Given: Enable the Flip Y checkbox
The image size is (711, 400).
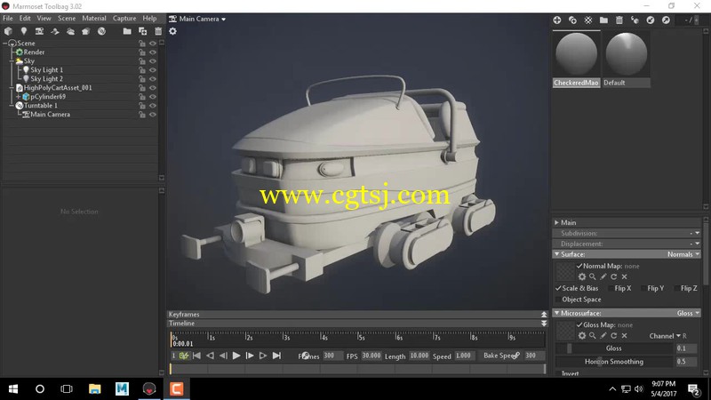Looking at the screenshot, I should coord(643,288).
